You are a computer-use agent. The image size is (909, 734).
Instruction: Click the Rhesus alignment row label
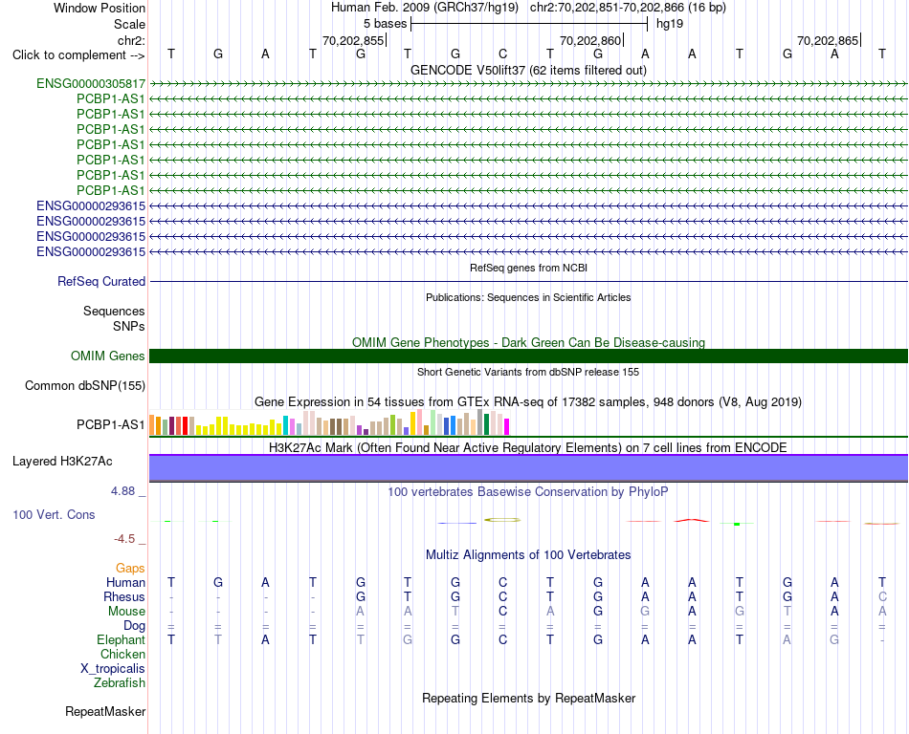tap(124, 596)
